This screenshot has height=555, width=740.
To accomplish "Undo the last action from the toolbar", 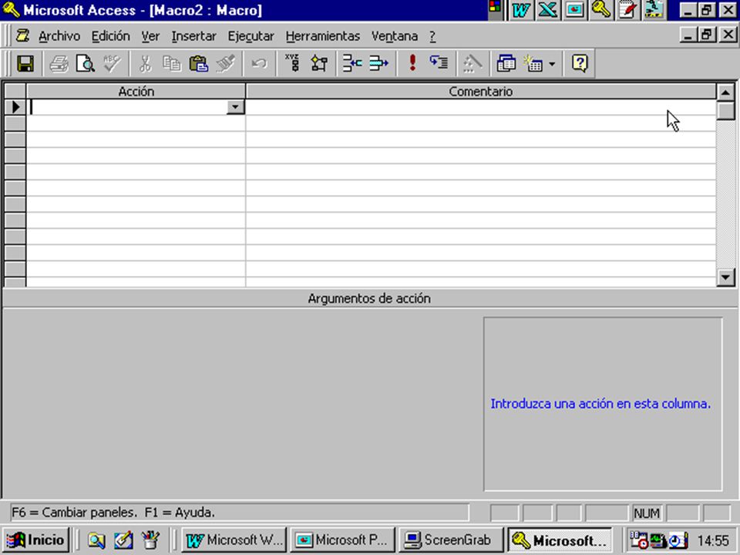I will [259, 63].
